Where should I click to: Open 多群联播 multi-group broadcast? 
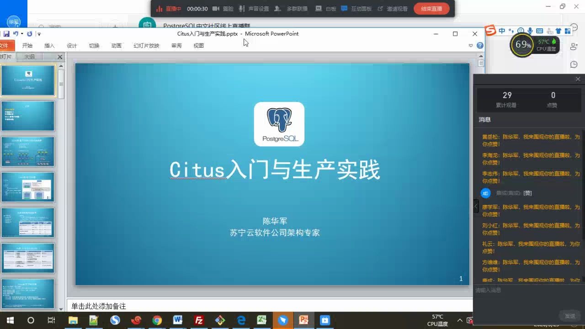292,9
